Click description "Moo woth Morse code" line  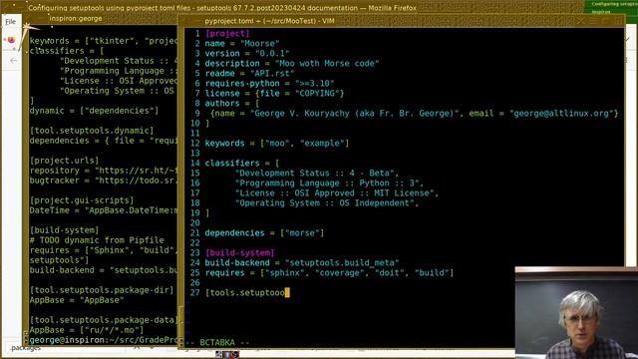coord(292,63)
